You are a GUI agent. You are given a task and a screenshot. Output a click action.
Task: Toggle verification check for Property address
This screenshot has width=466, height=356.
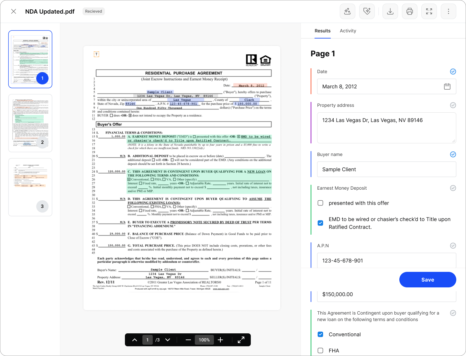pos(453,105)
